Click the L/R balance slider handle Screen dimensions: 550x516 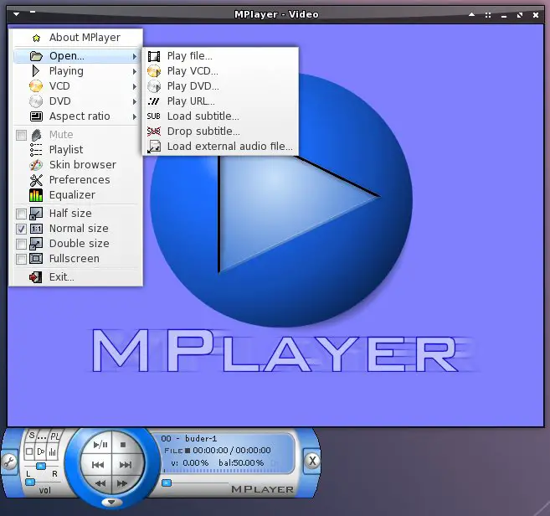[x=41, y=466]
